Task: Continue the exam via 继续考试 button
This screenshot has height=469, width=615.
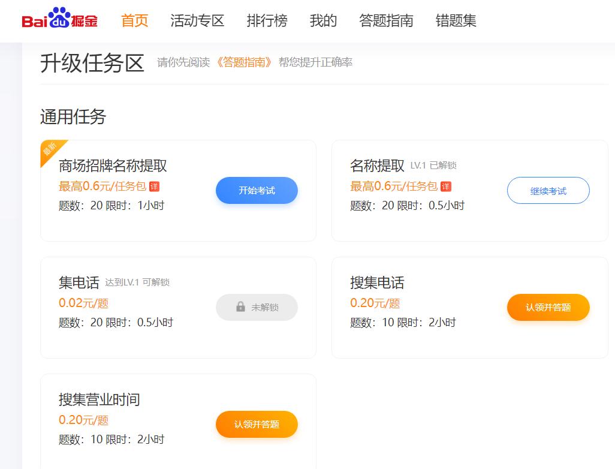Action: point(548,190)
